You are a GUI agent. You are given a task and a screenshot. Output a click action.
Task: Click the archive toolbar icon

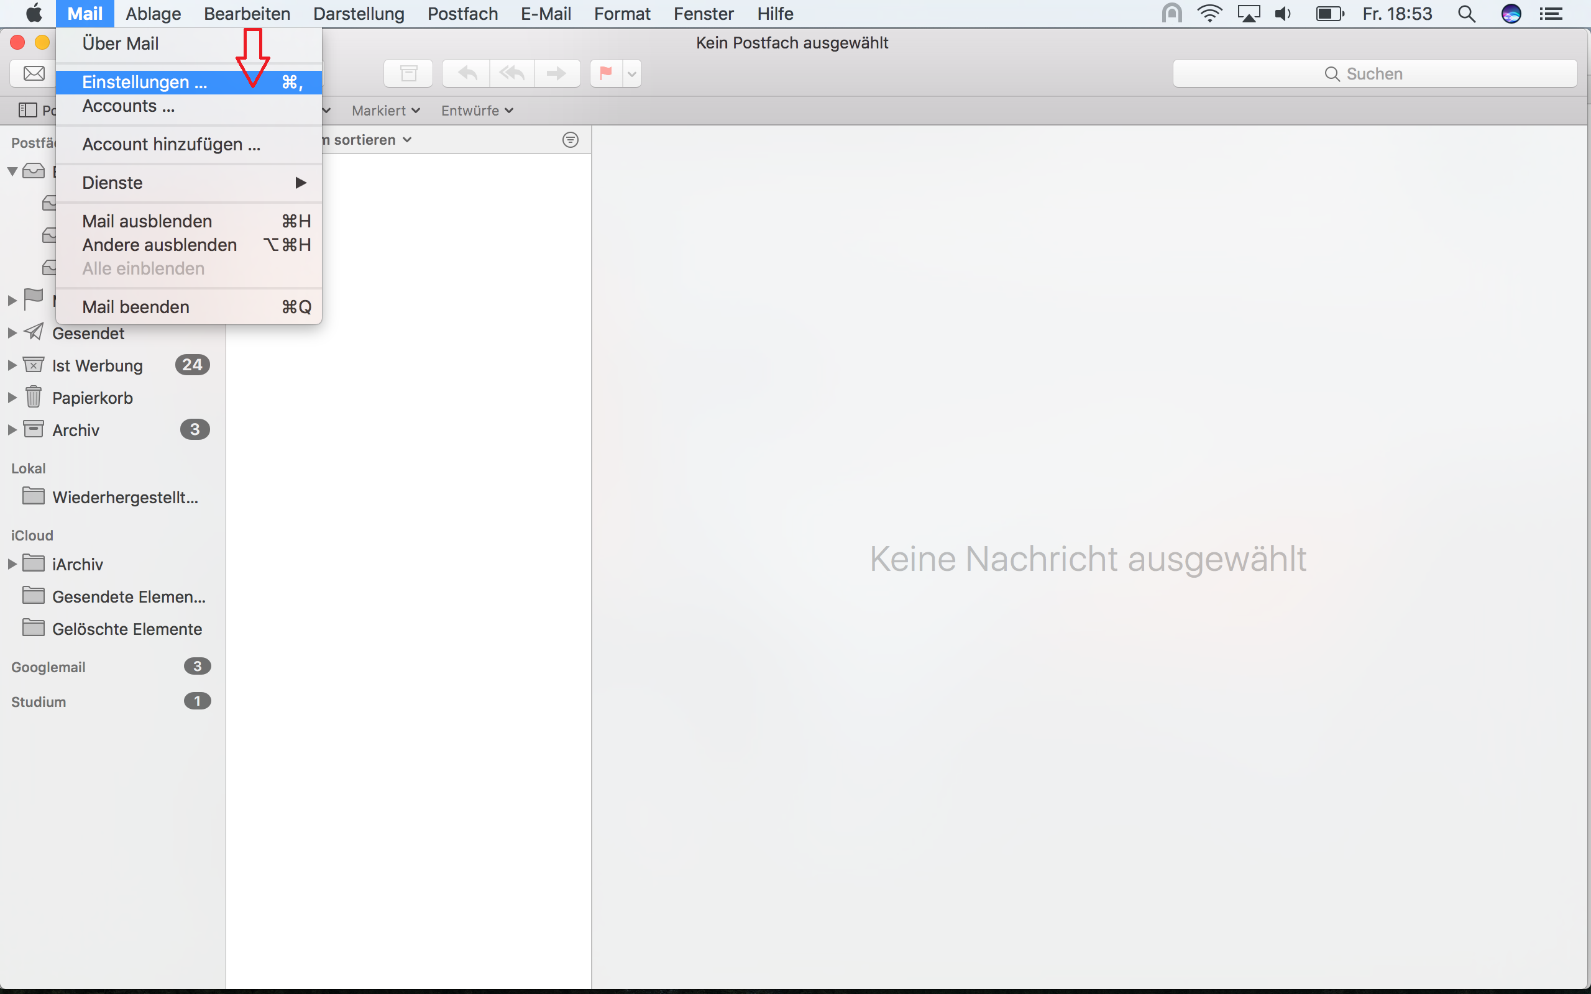tap(408, 74)
